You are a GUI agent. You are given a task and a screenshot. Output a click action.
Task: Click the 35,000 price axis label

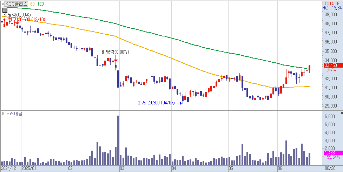click(330, 51)
